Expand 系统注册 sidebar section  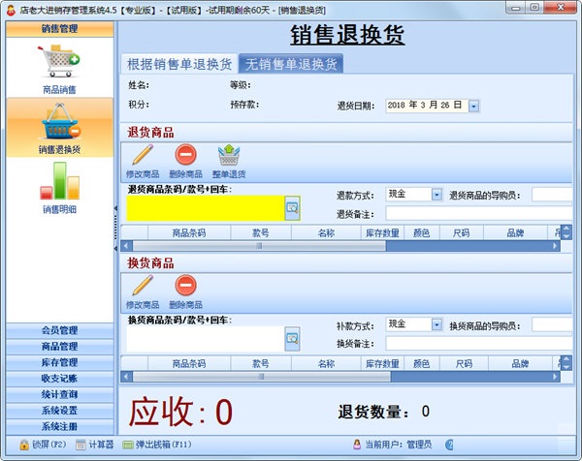(x=60, y=426)
